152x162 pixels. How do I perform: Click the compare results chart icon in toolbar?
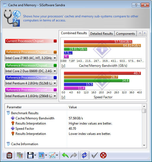pos(20,155)
